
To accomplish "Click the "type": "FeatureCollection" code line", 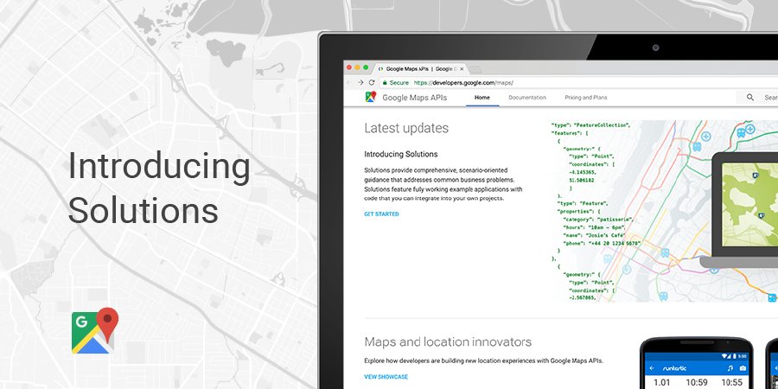I will (x=590, y=125).
